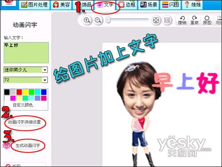
Task: Go to the 娃娃 tab
Action: pos(192,5)
